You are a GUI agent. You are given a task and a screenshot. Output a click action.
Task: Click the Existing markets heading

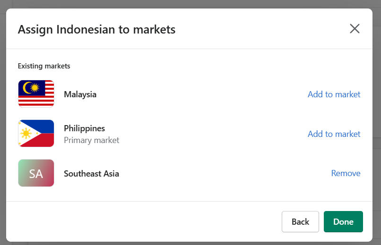pos(44,66)
